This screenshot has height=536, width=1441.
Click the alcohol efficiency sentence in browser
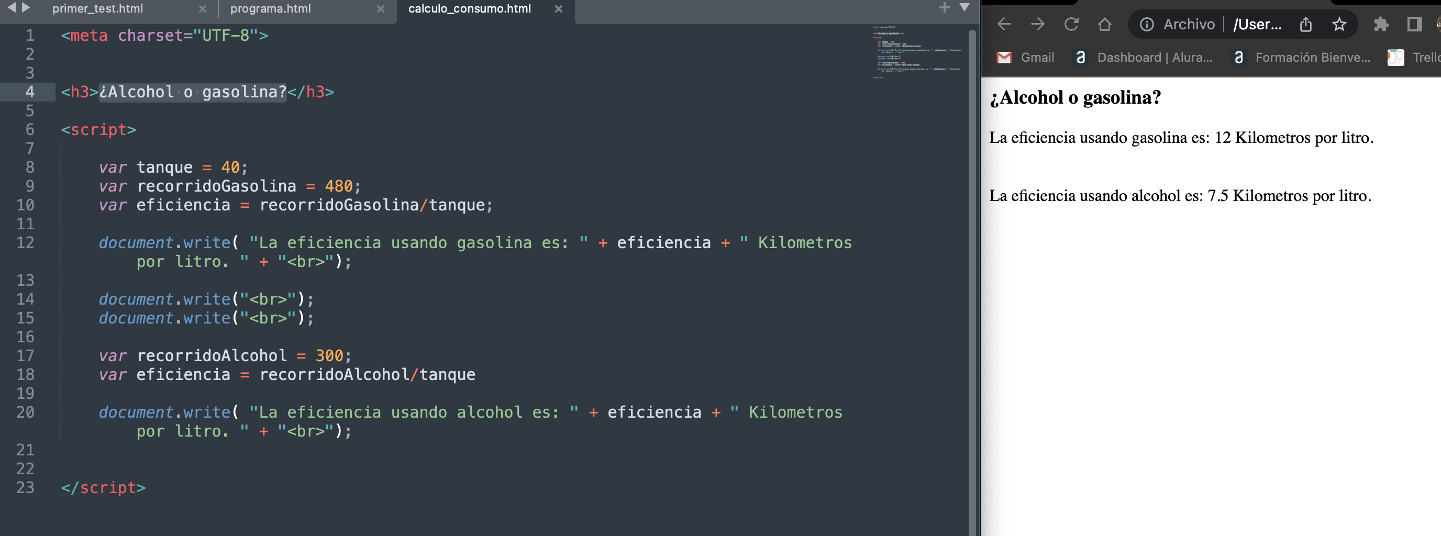pos(1180,196)
